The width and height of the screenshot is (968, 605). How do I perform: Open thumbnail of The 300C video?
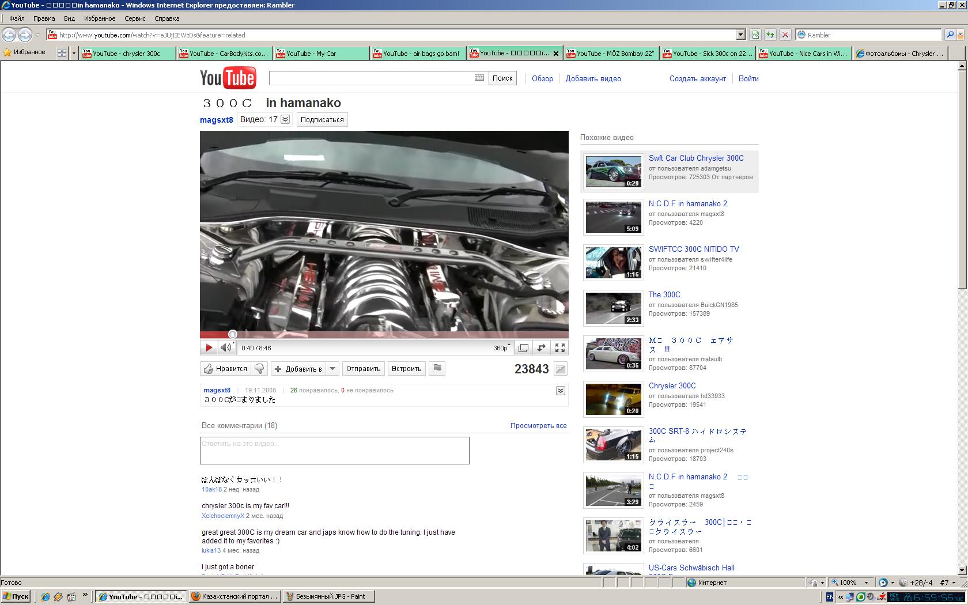[614, 308]
